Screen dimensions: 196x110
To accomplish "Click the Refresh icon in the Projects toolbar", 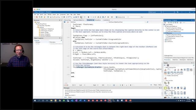I will click(173, 23).
